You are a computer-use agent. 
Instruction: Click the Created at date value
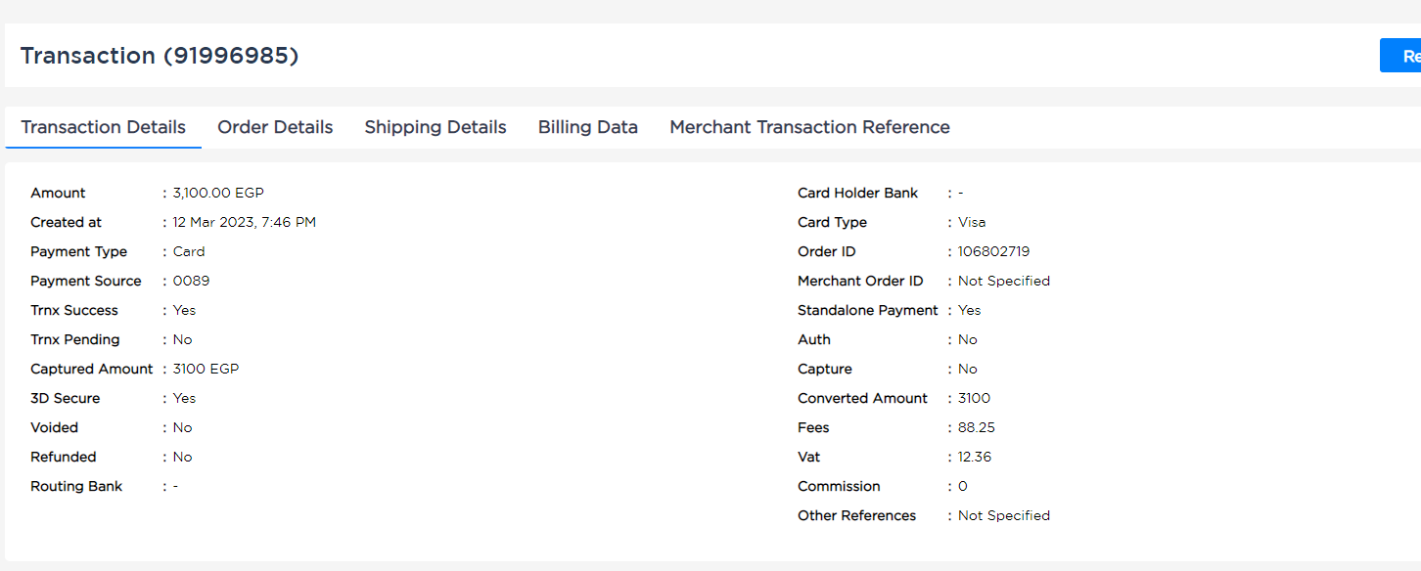coord(245,222)
